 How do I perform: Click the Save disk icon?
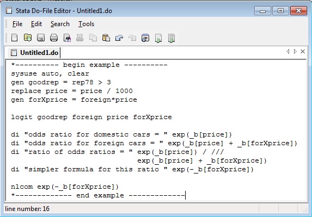pos(41,38)
